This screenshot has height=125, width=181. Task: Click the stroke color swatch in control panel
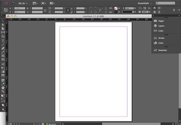pos(116,12)
